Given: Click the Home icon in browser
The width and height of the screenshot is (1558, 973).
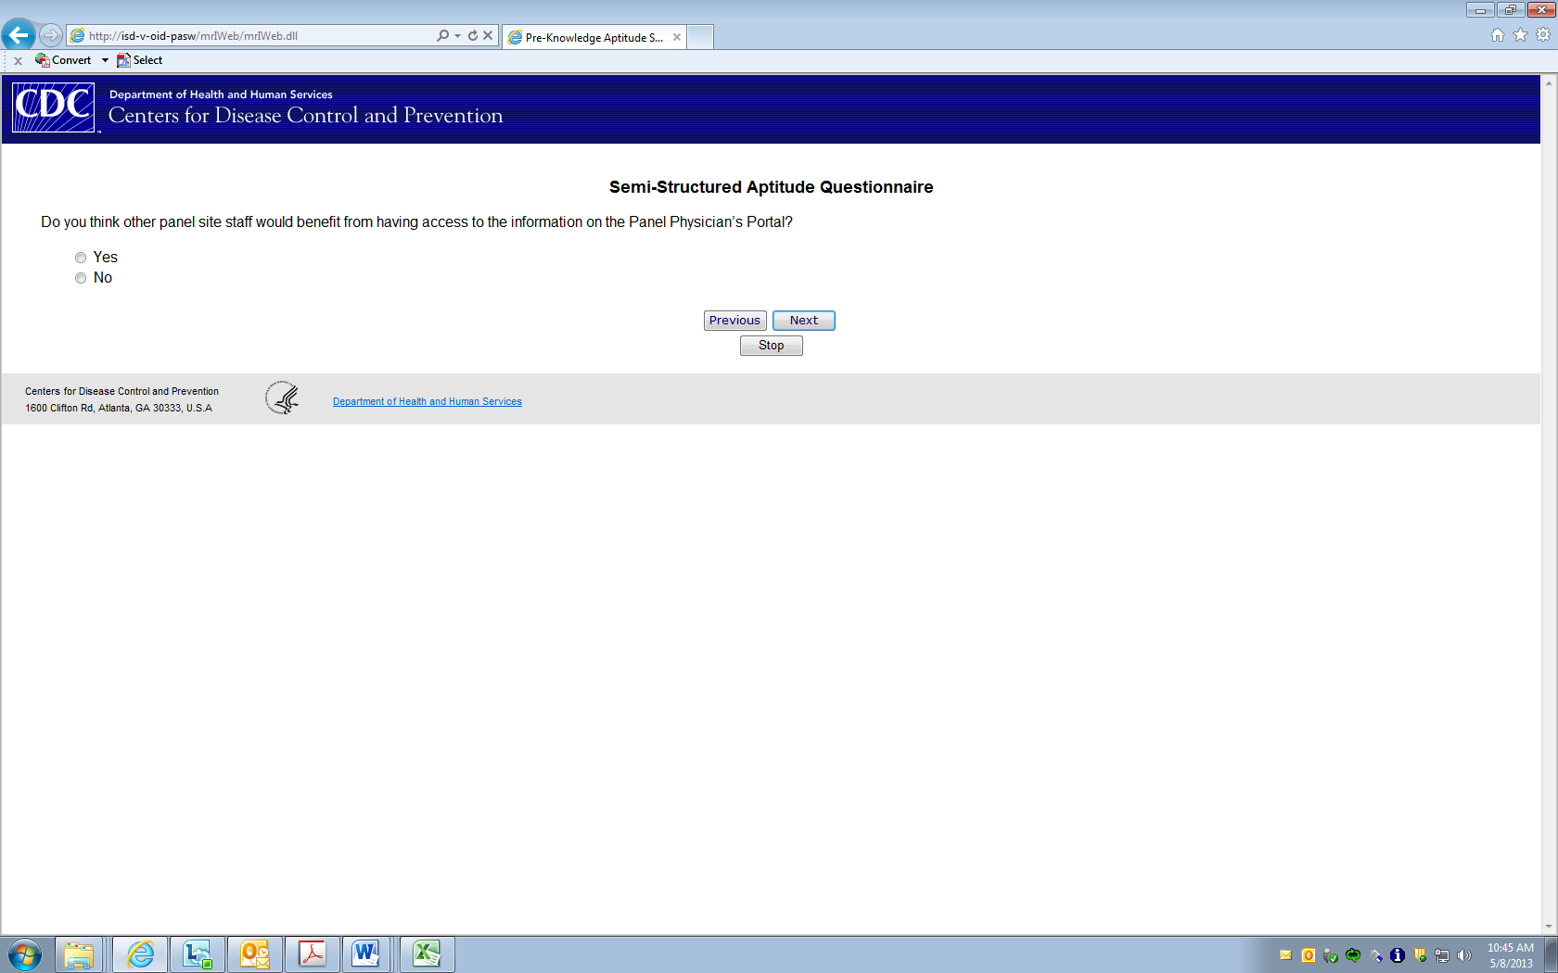Looking at the screenshot, I should pos(1498,35).
